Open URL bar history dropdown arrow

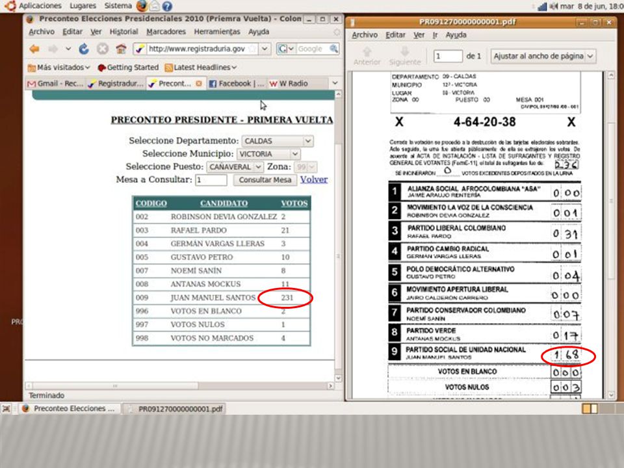265,49
